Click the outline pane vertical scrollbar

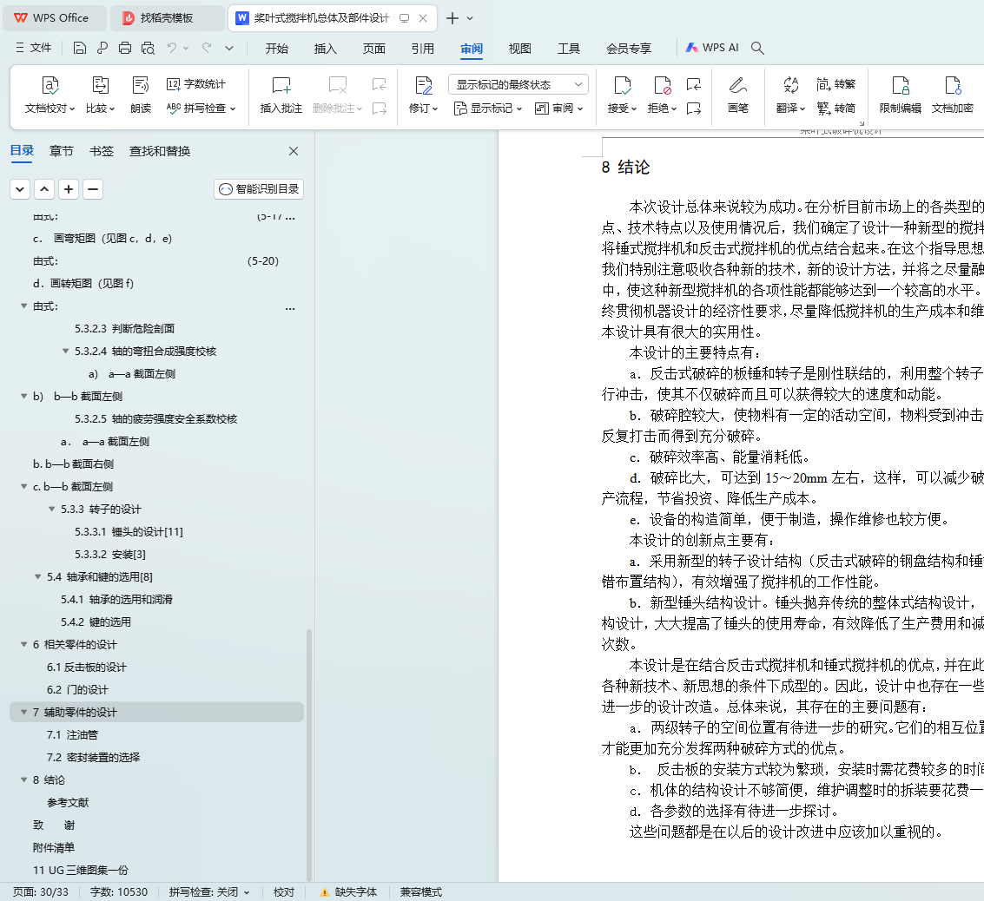(x=309, y=755)
